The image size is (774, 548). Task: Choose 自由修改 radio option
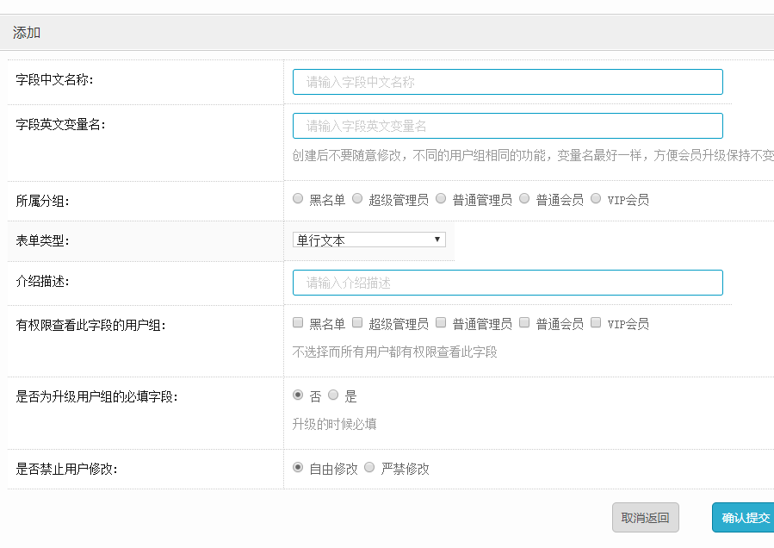(298, 467)
